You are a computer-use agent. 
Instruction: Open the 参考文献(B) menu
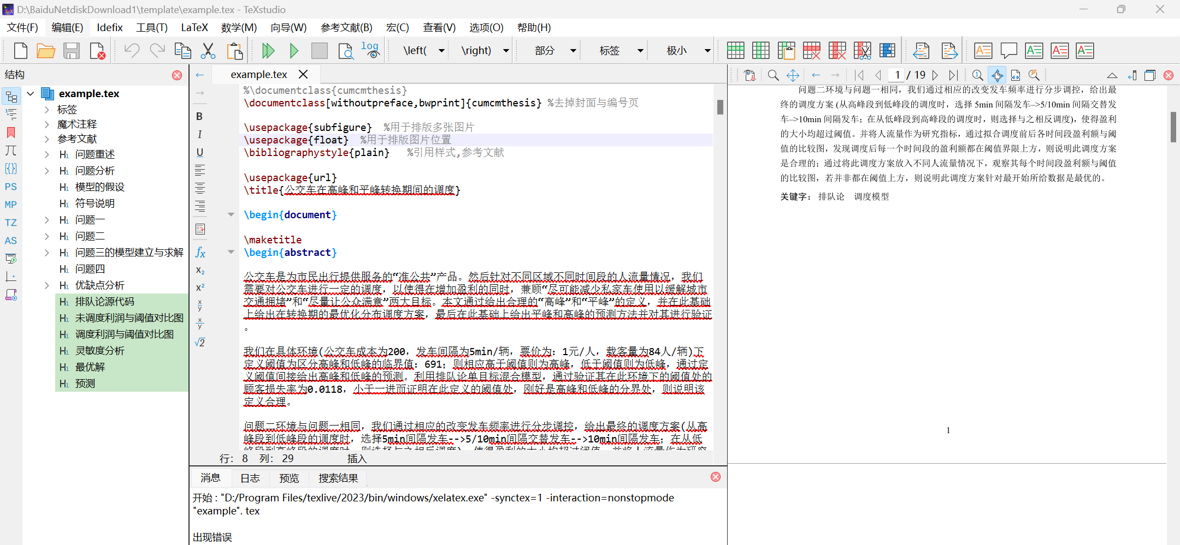point(346,27)
